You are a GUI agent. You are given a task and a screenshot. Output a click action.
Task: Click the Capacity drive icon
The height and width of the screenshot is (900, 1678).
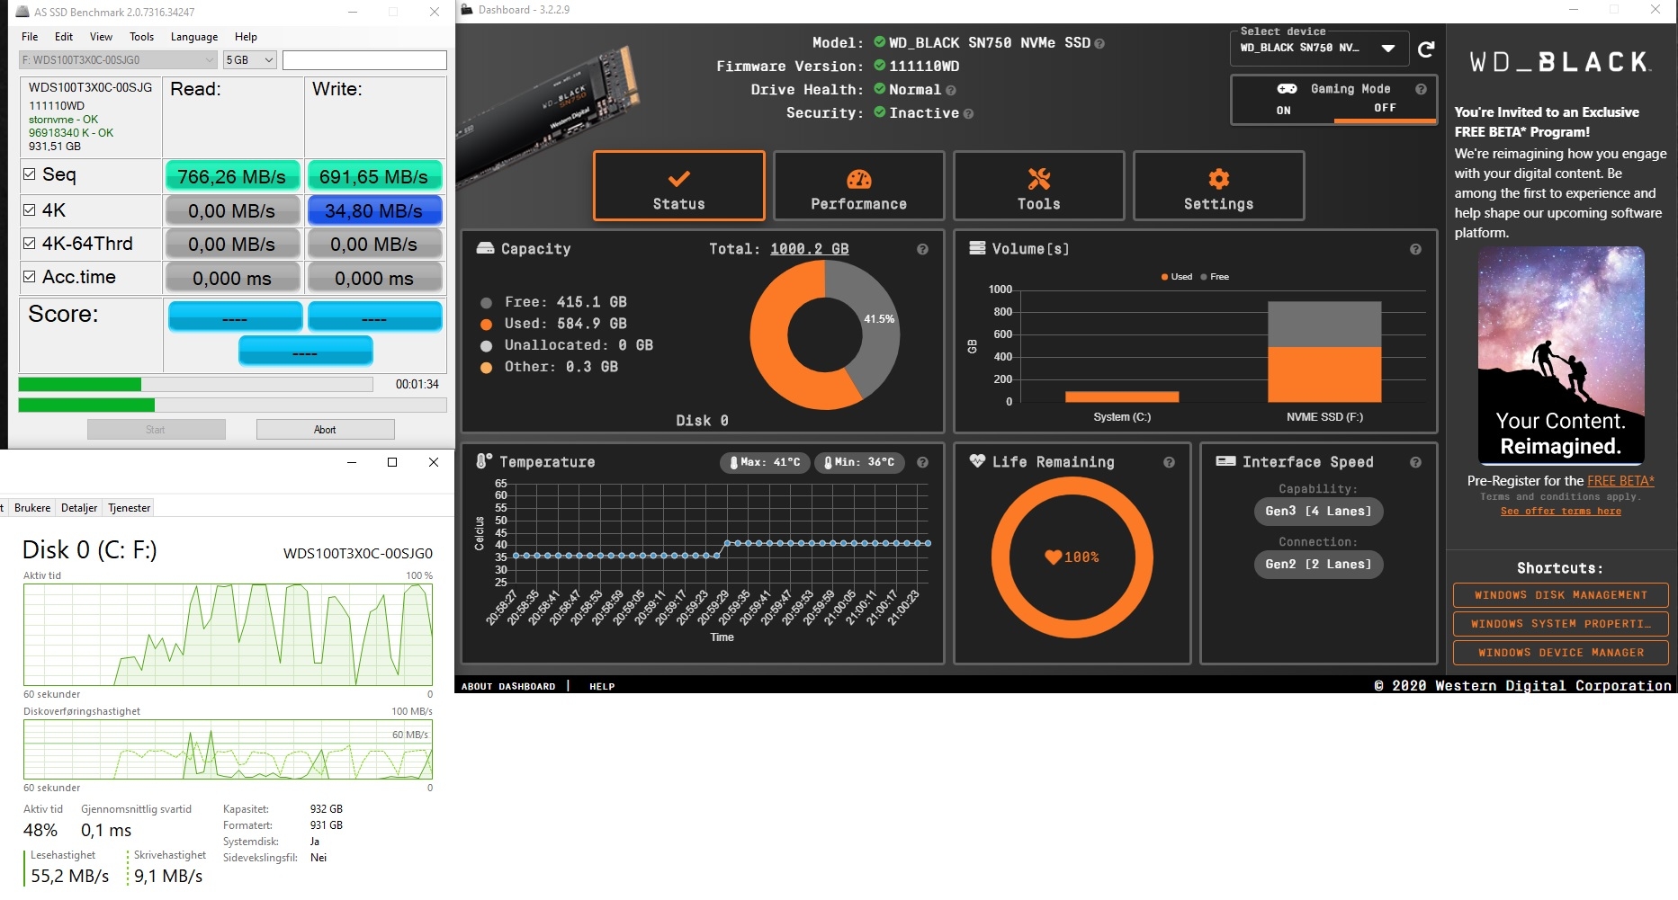[485, 248]
